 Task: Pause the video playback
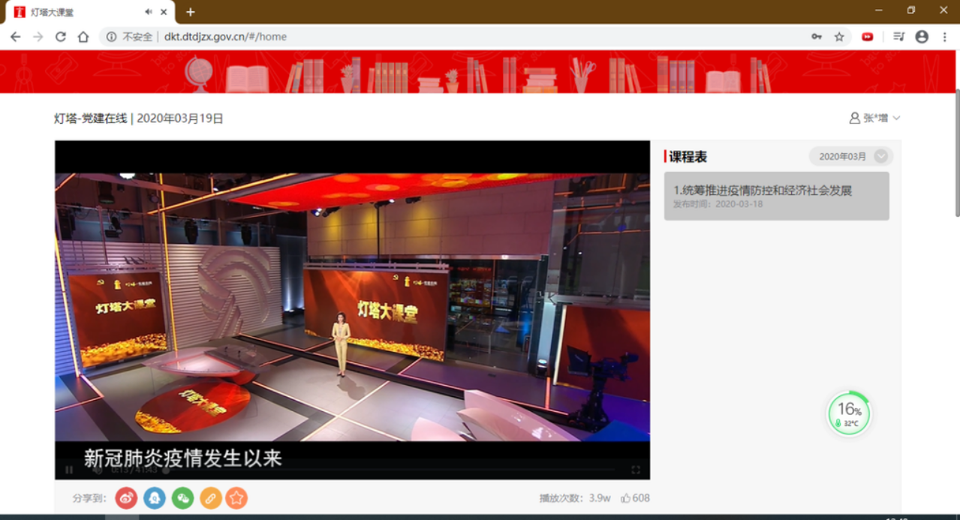coord(69,470)
